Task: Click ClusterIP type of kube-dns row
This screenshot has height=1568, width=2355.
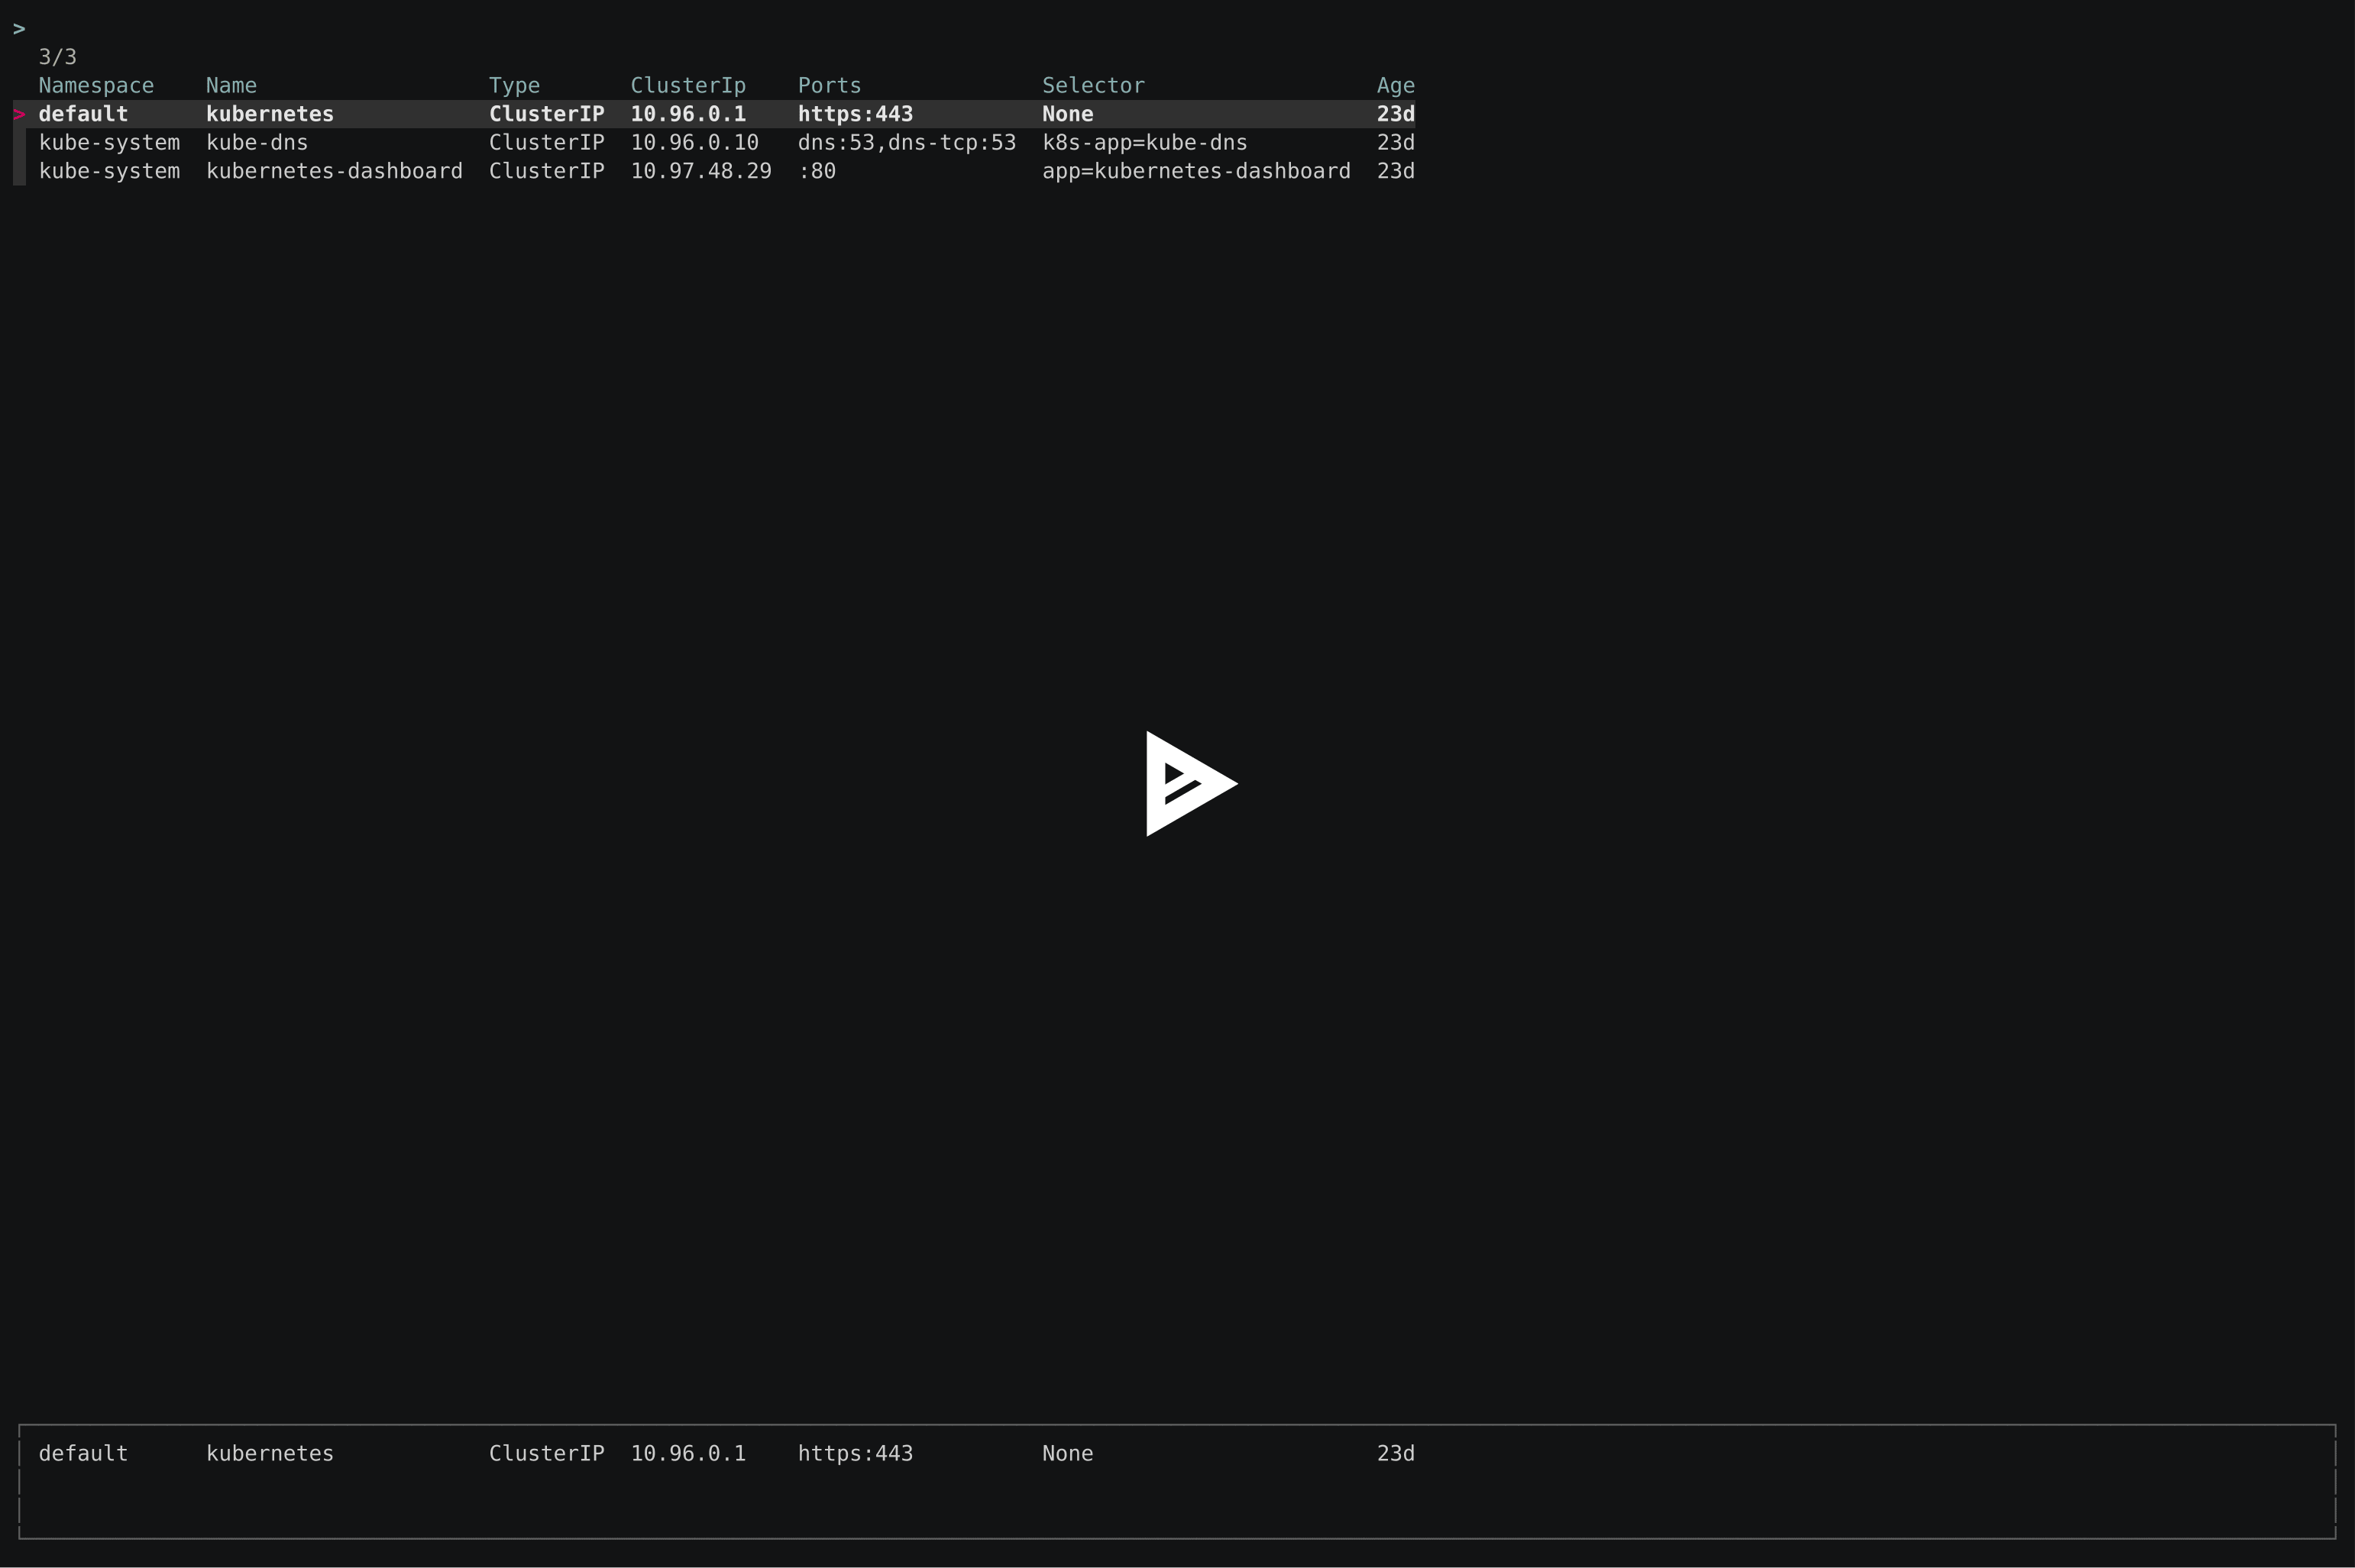Action: 546,143
